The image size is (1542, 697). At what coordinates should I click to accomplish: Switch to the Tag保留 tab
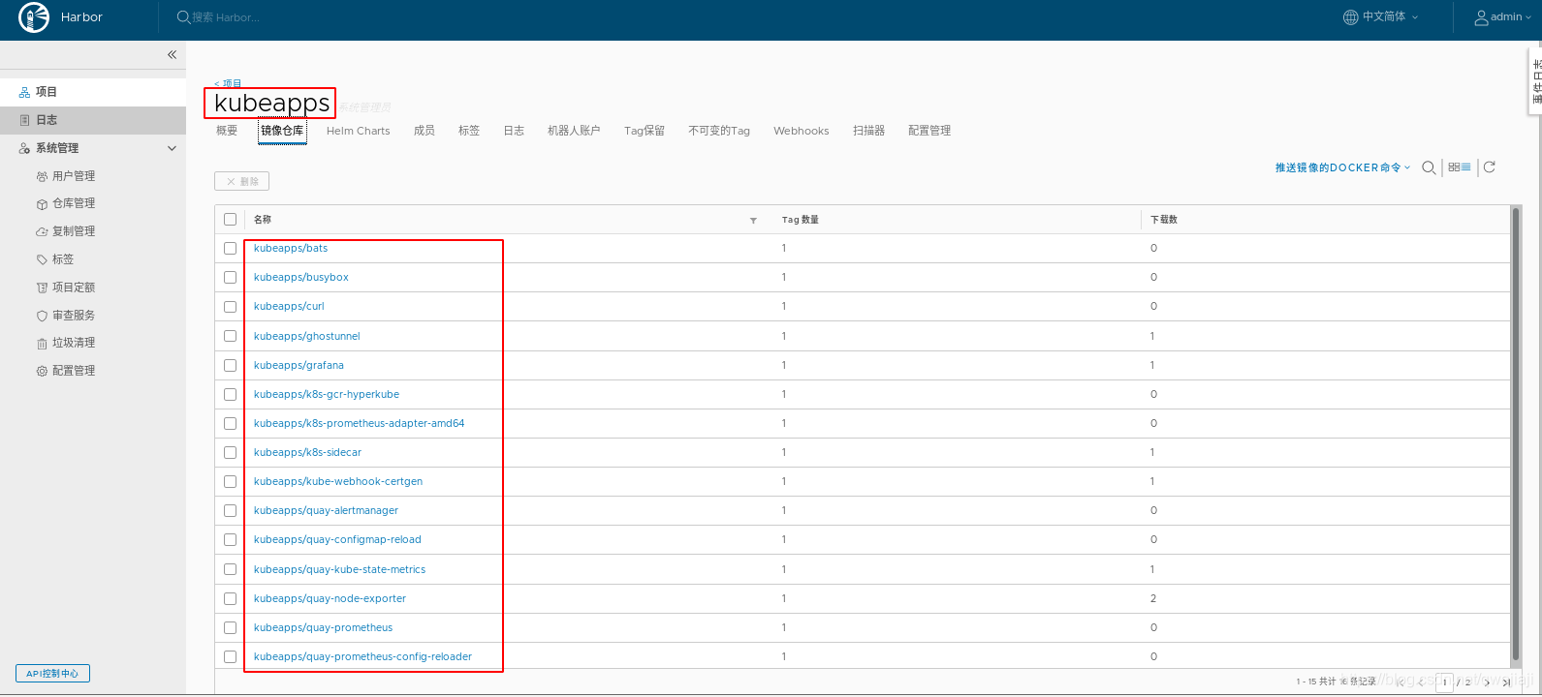645,131
